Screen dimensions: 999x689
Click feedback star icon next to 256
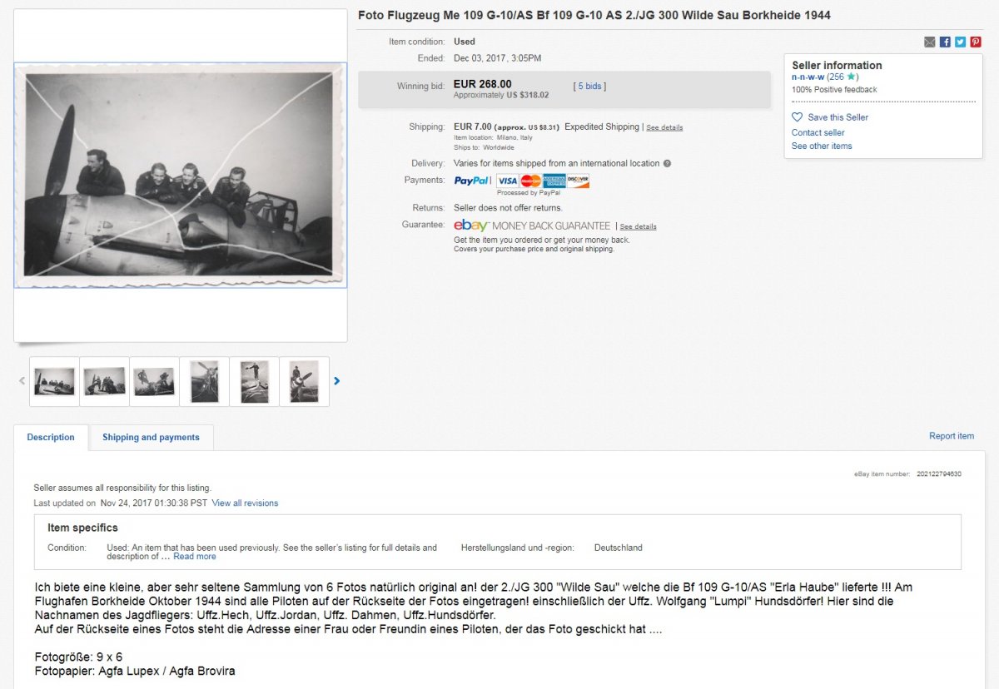pyautogui.click(x=852, y=77)
